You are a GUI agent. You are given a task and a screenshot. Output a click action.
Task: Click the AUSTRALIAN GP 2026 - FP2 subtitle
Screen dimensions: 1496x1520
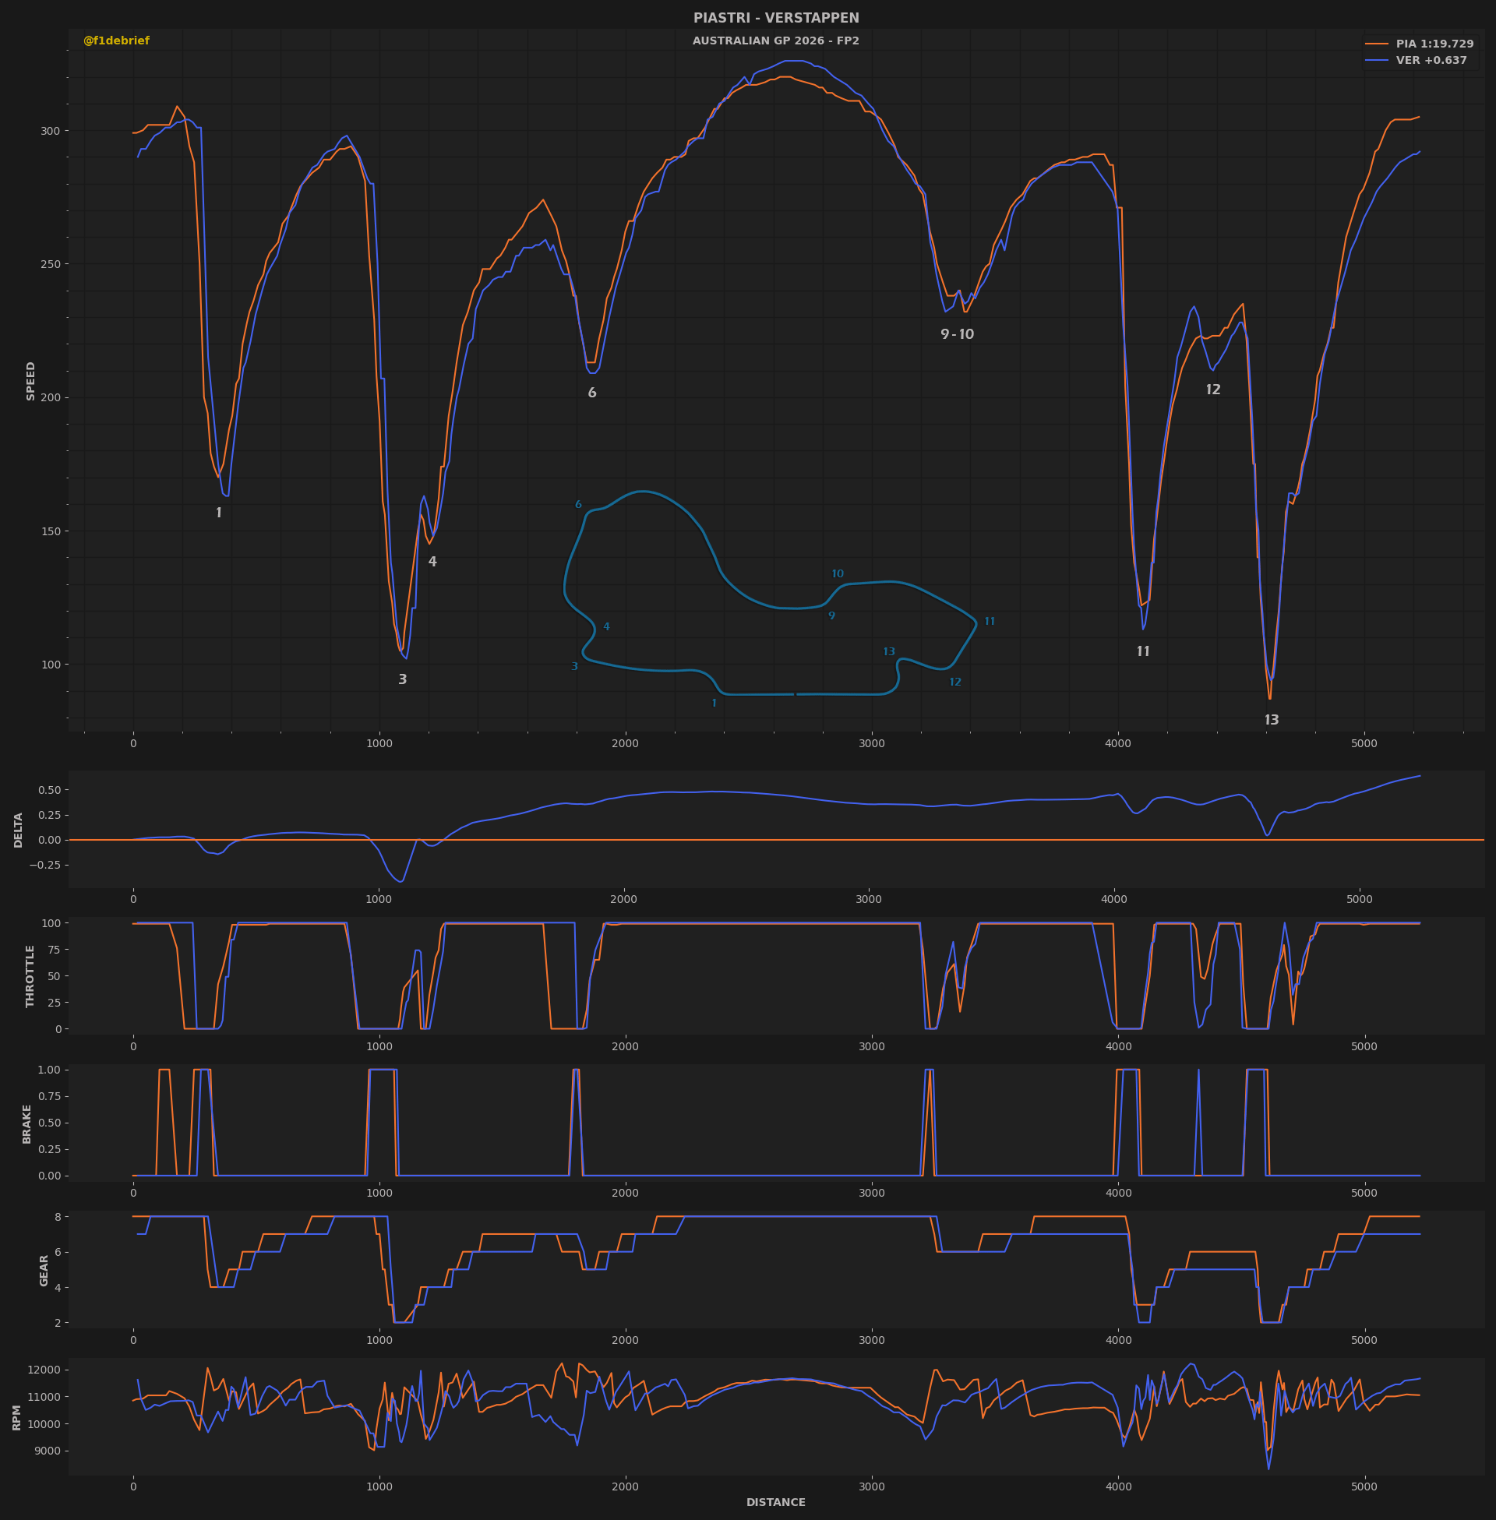[x=775, y=41]
